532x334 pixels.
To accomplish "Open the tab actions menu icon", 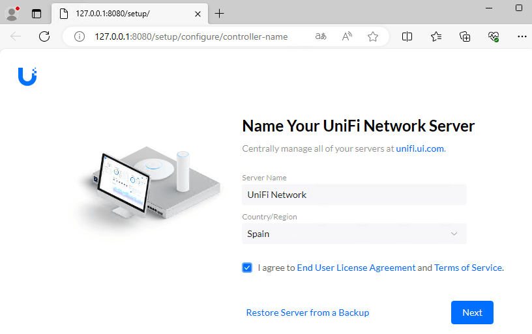I will 37,13.
